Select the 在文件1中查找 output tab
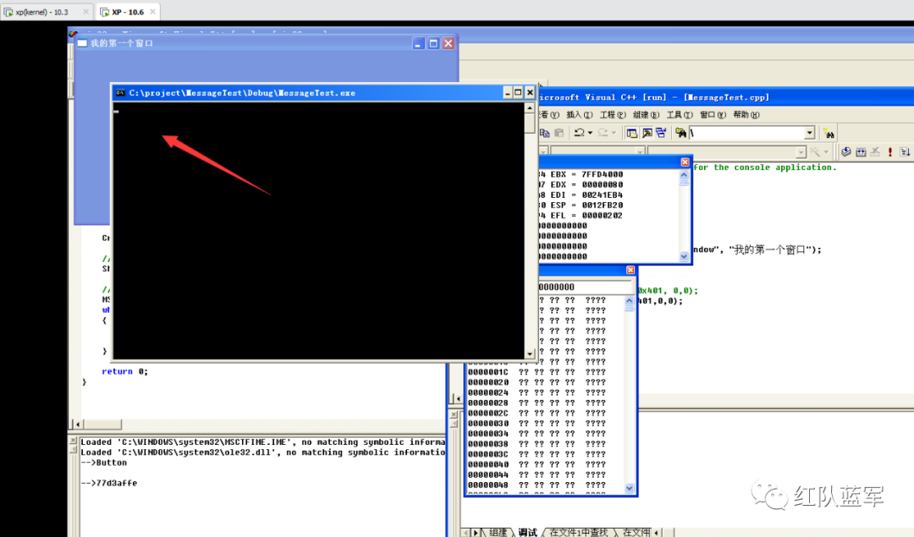Screen dimensions: 914x537 tap(578, 532)
